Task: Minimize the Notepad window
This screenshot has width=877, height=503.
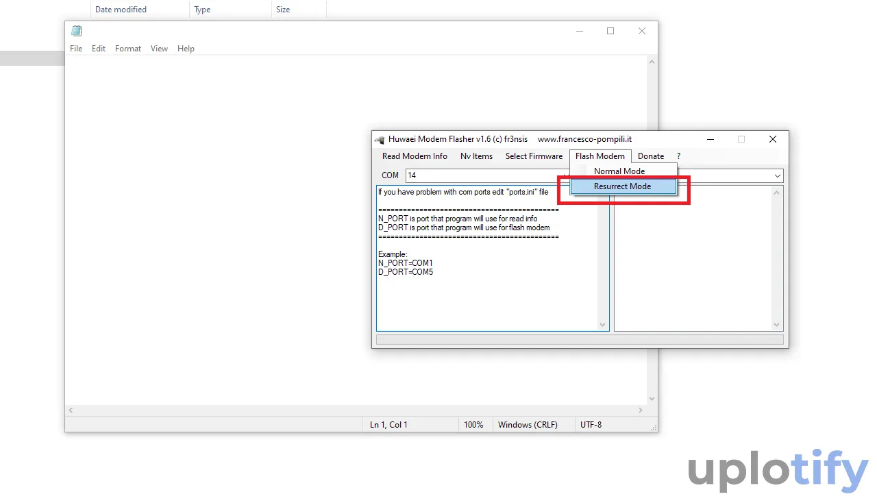Action: coord(579,31)
